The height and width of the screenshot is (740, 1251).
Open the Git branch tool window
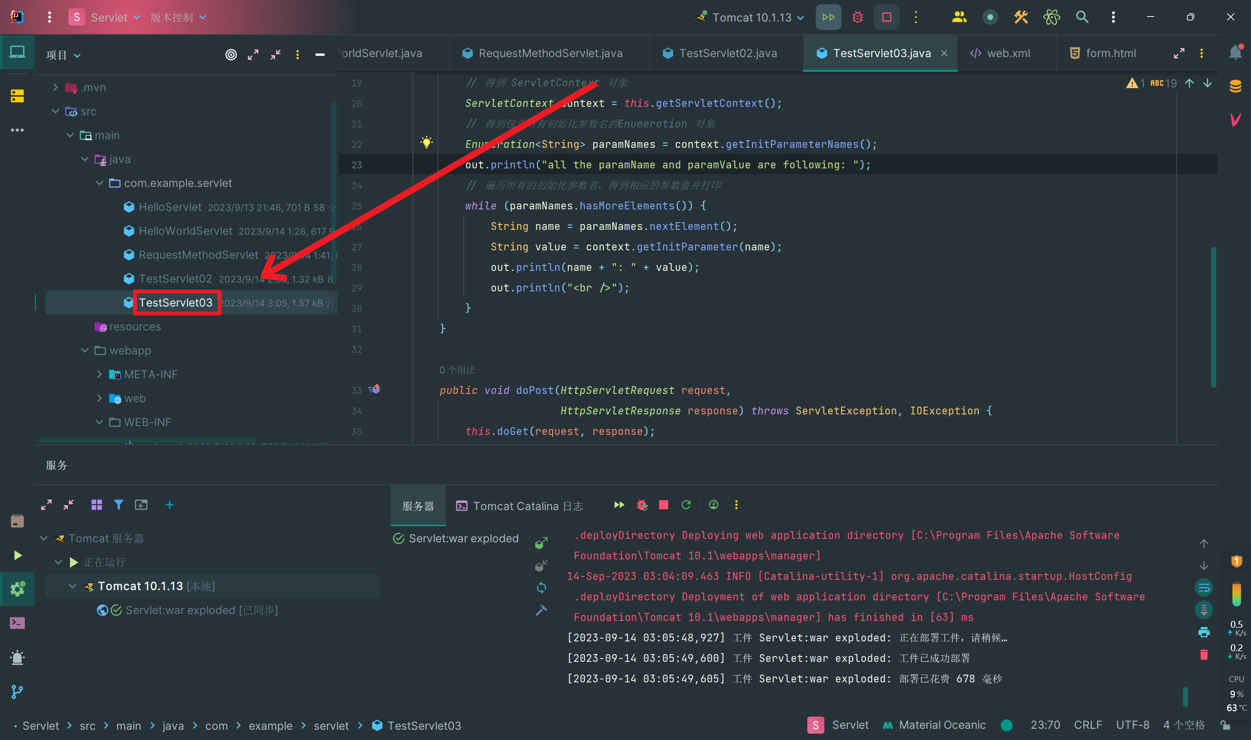(17, 692)
